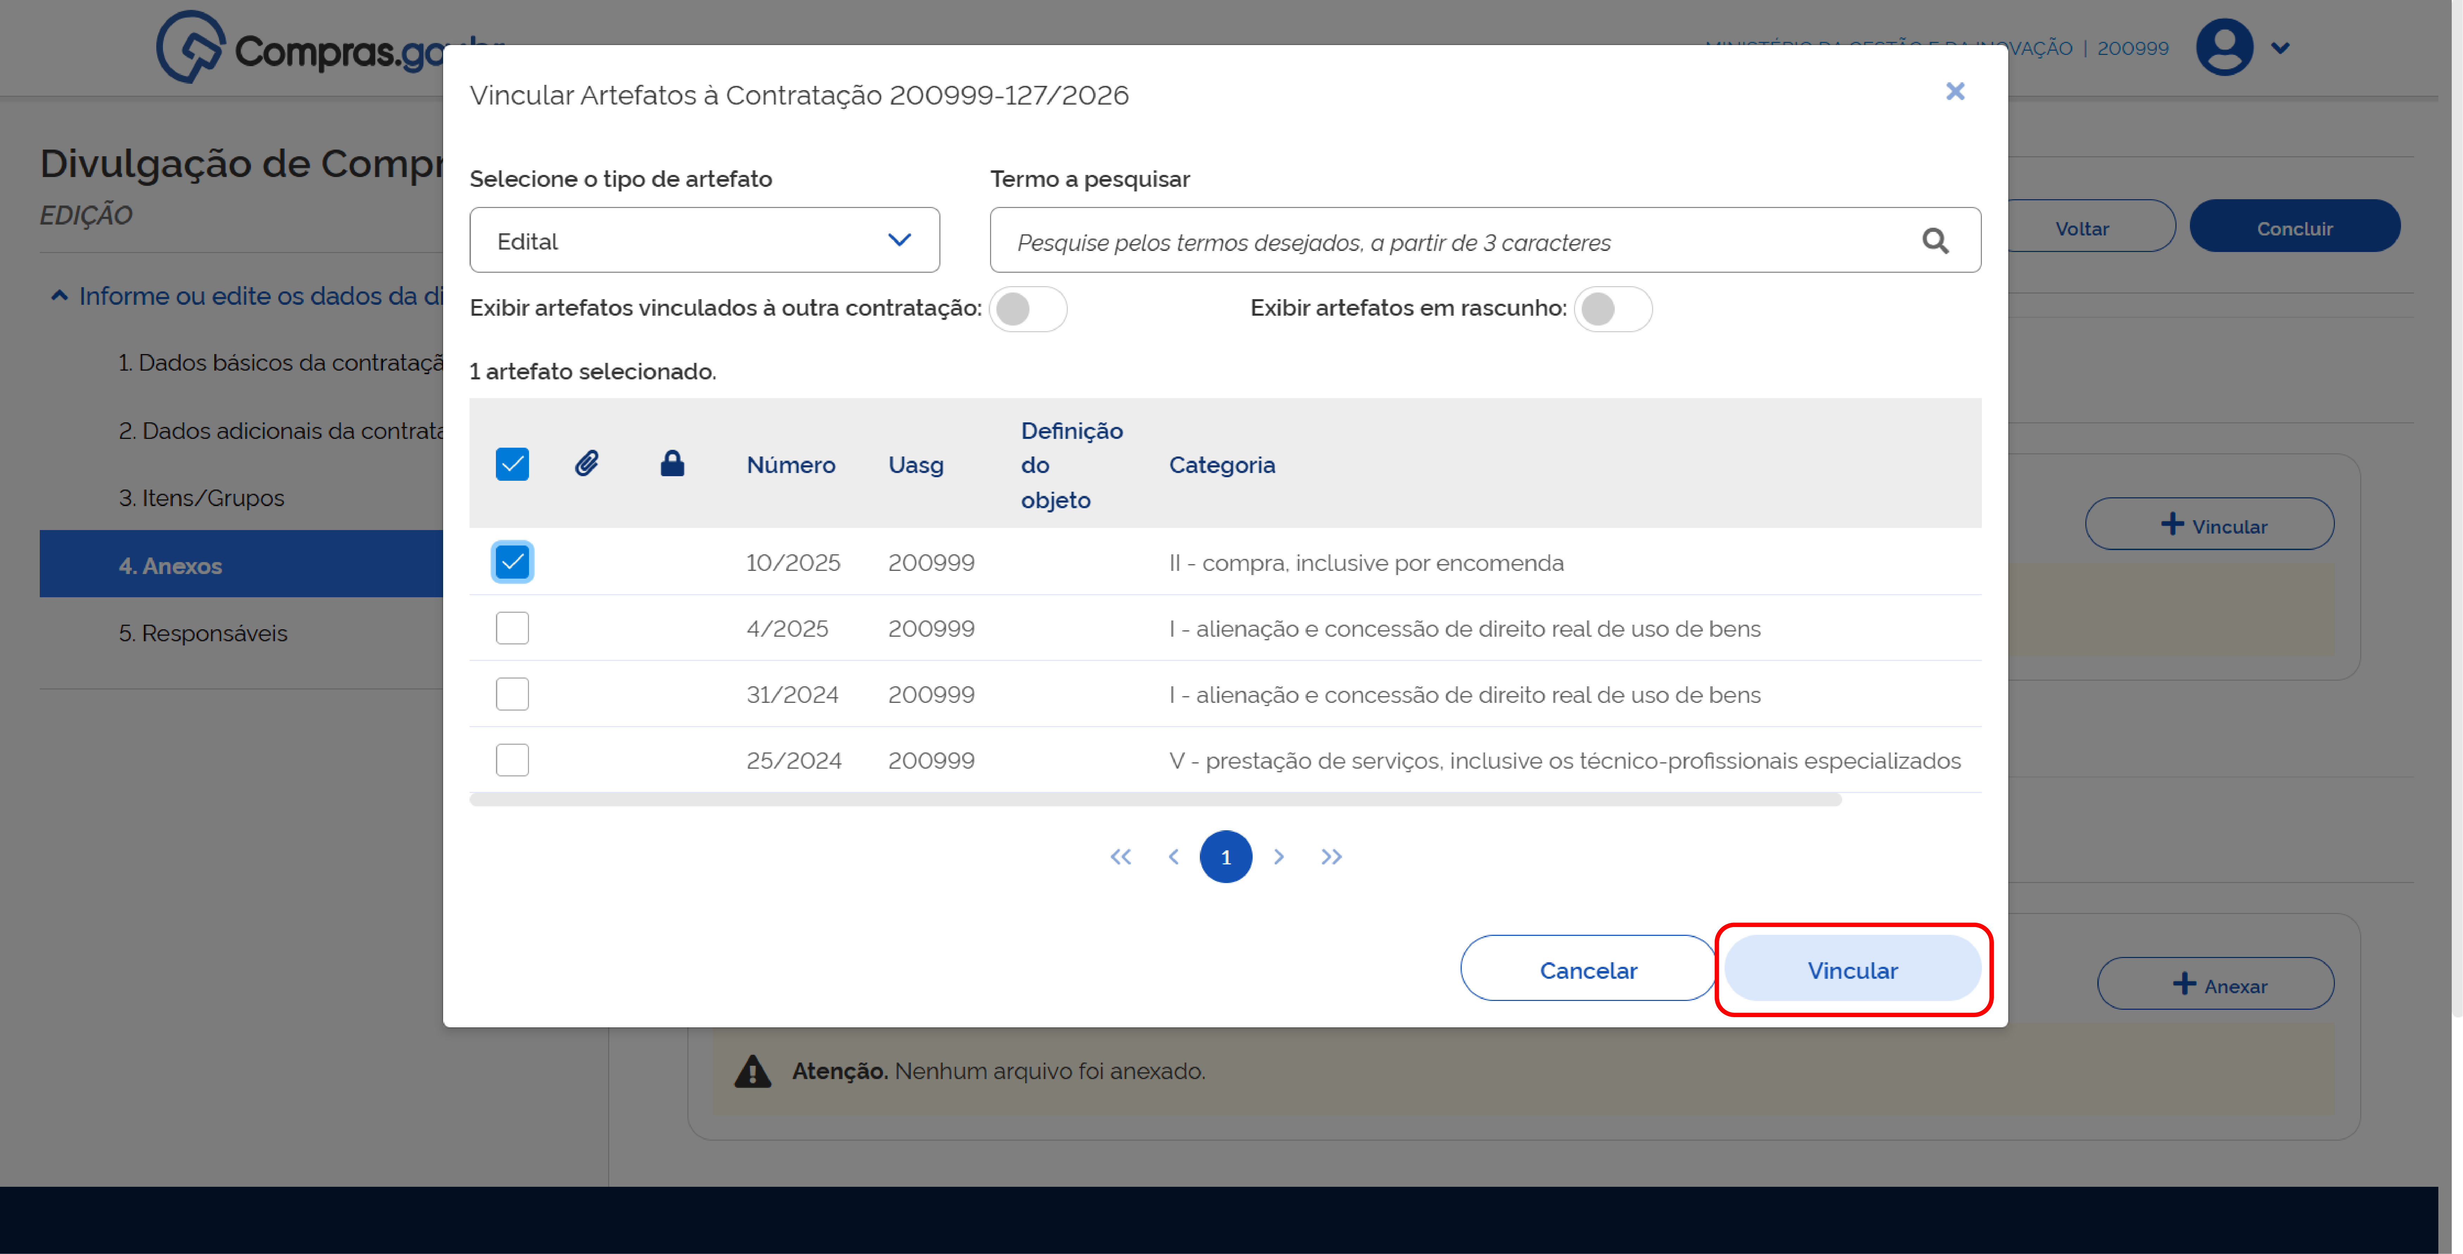
Task: Check the 31/2024 artifact row
Action: click(512, 694)
